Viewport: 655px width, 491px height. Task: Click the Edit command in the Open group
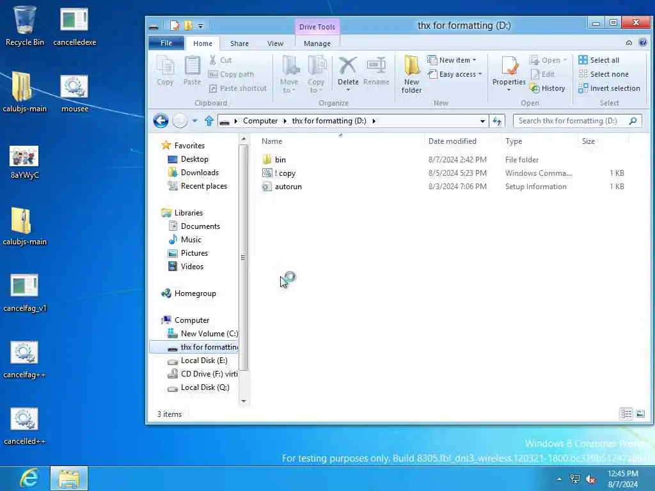pos(542,74)
